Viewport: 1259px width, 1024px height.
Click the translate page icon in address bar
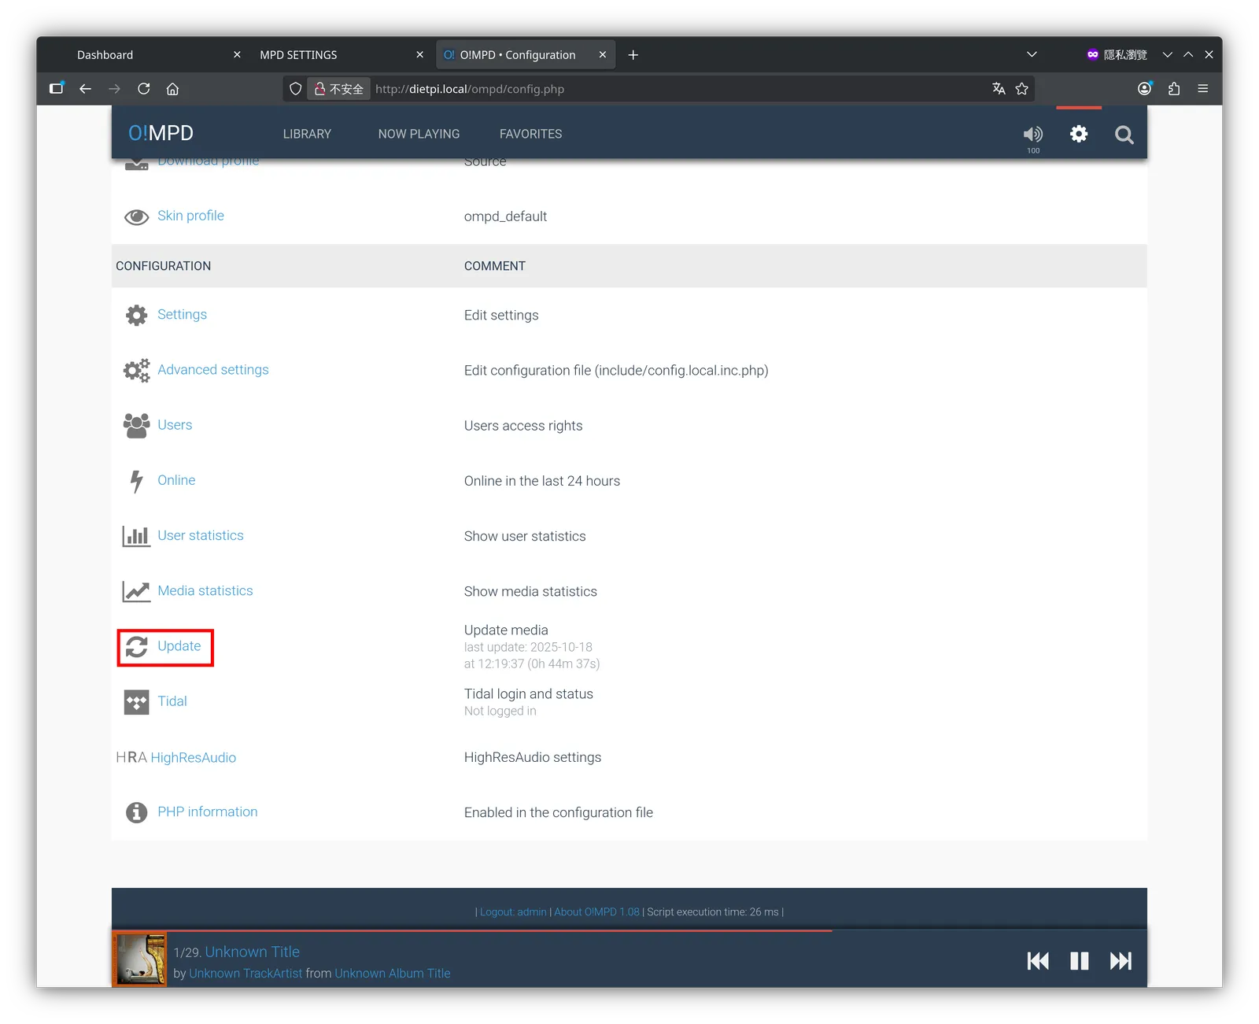pos(999,89)
